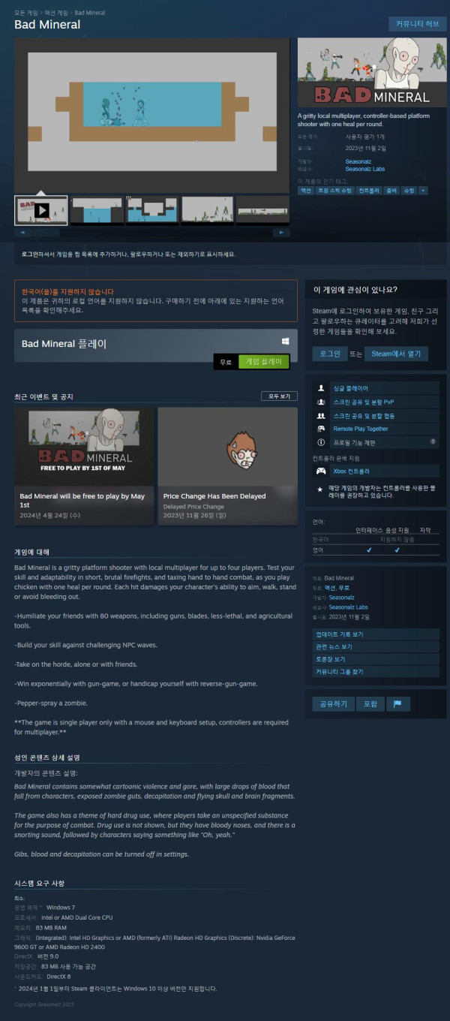The width and height of the screenshot is (450, 1021).
Task: Click the 로그인 button
Action: pyautogui.click(x=330, y=354)
